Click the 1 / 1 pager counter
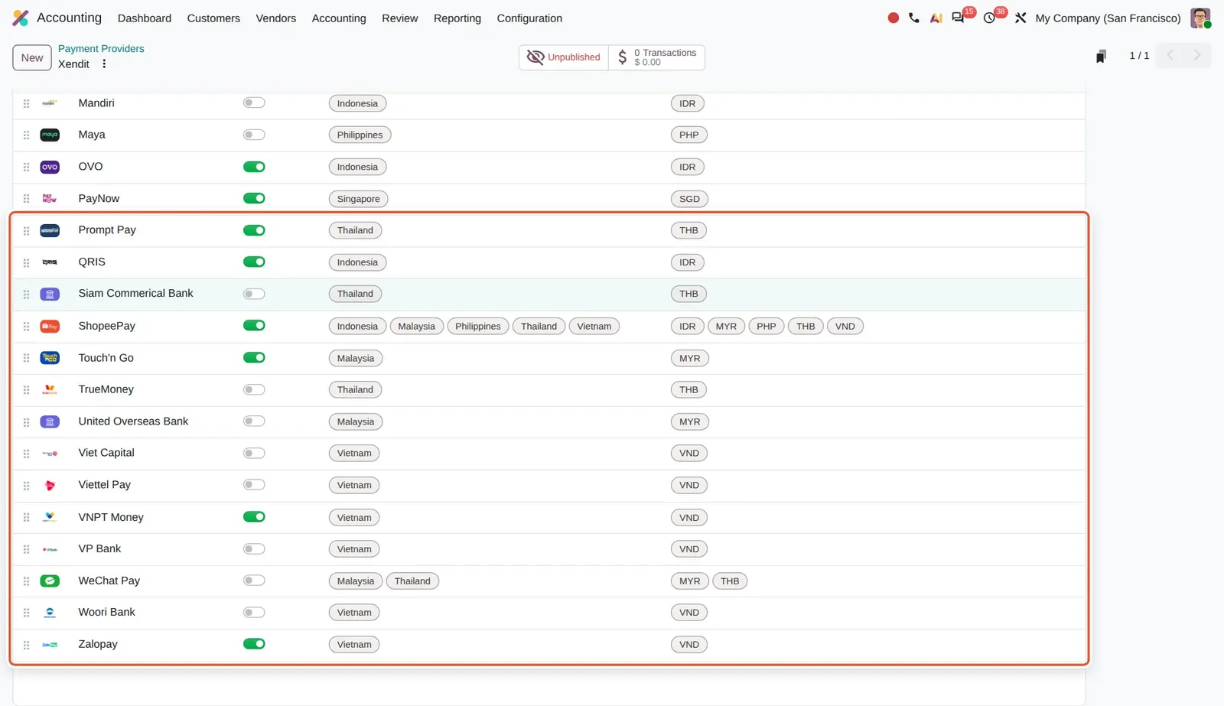1224x706 pixels. [x=1139, y=56]
